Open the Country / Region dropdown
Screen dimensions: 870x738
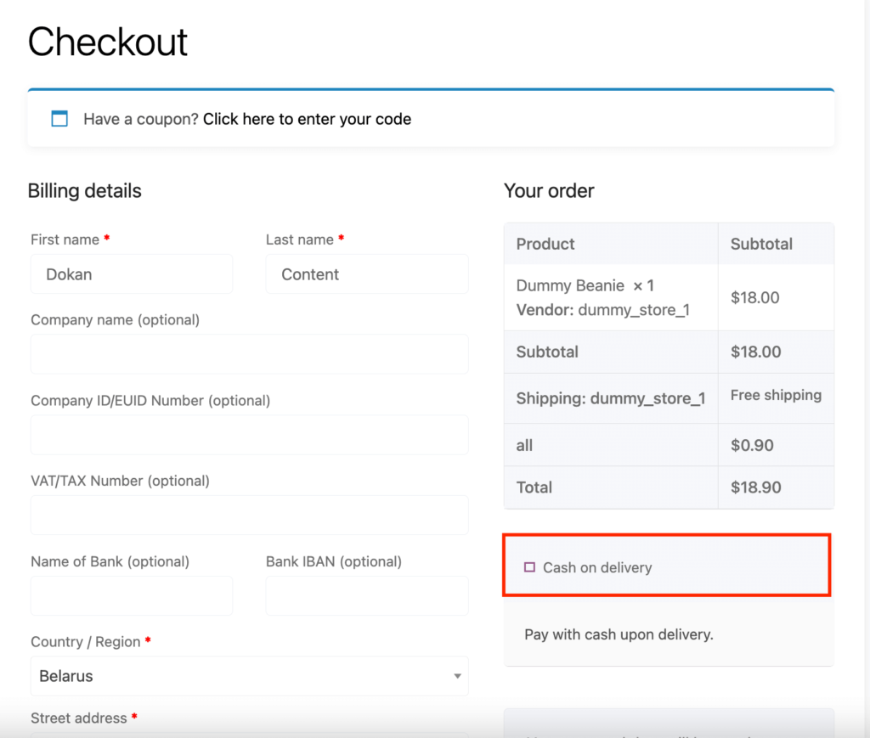pos(250,676)
